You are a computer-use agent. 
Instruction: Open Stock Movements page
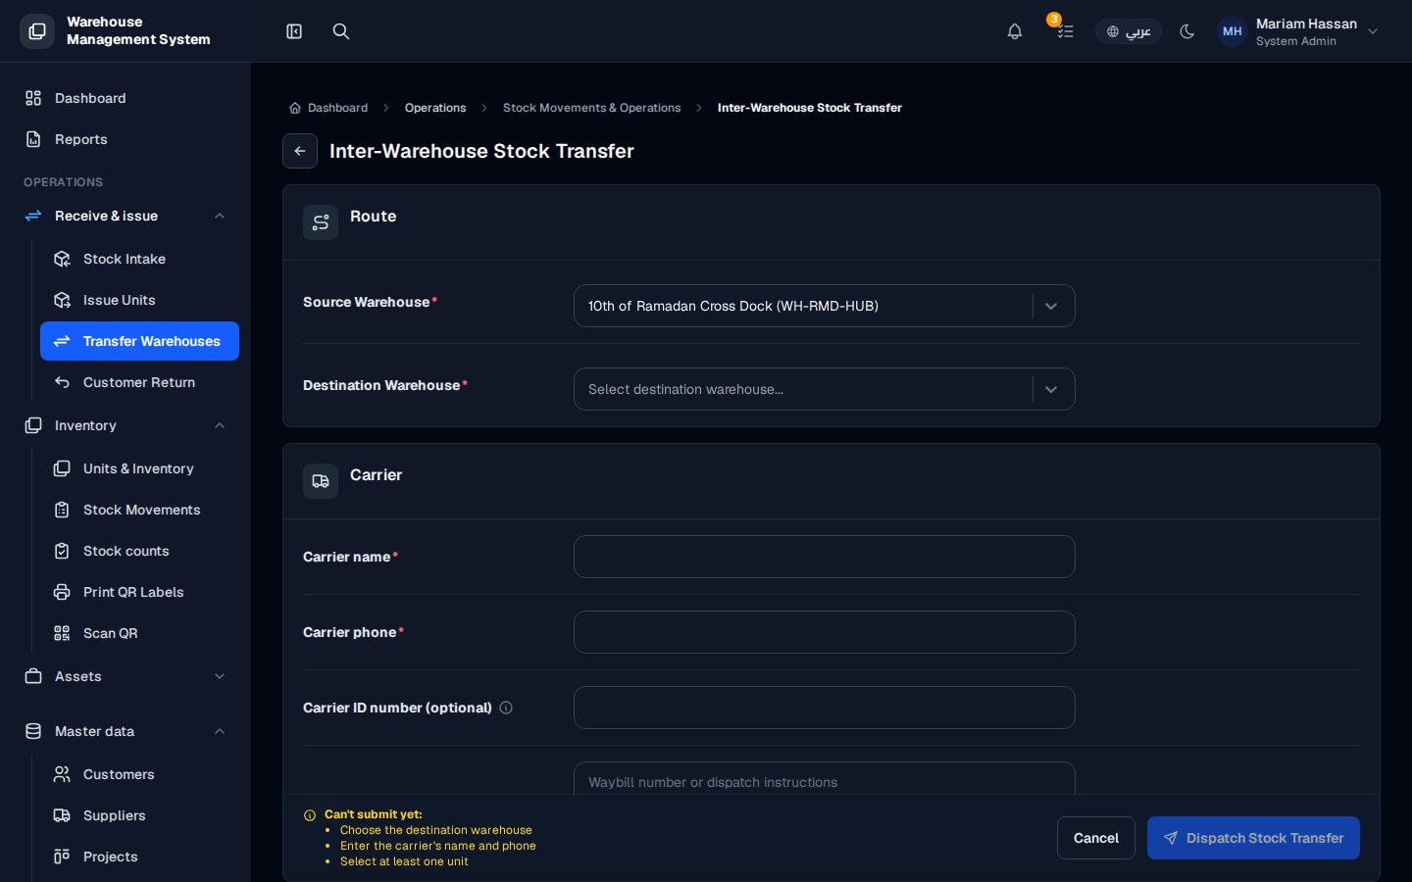pyautogui.click(x=139, y=510)
